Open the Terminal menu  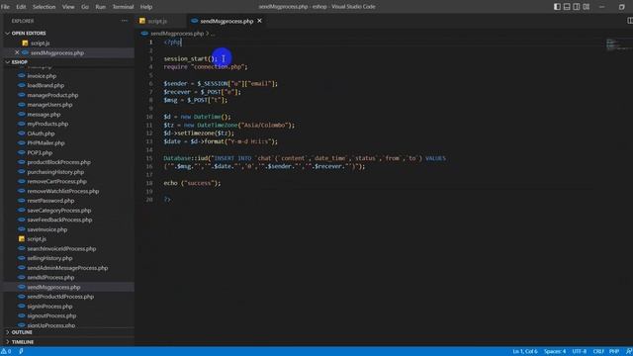tap(123, 7)
